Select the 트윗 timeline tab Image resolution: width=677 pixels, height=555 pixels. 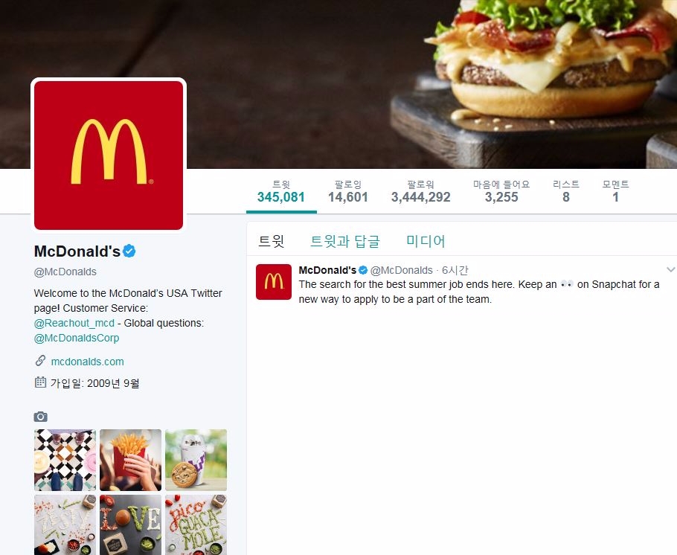click(x=271, y=240)
